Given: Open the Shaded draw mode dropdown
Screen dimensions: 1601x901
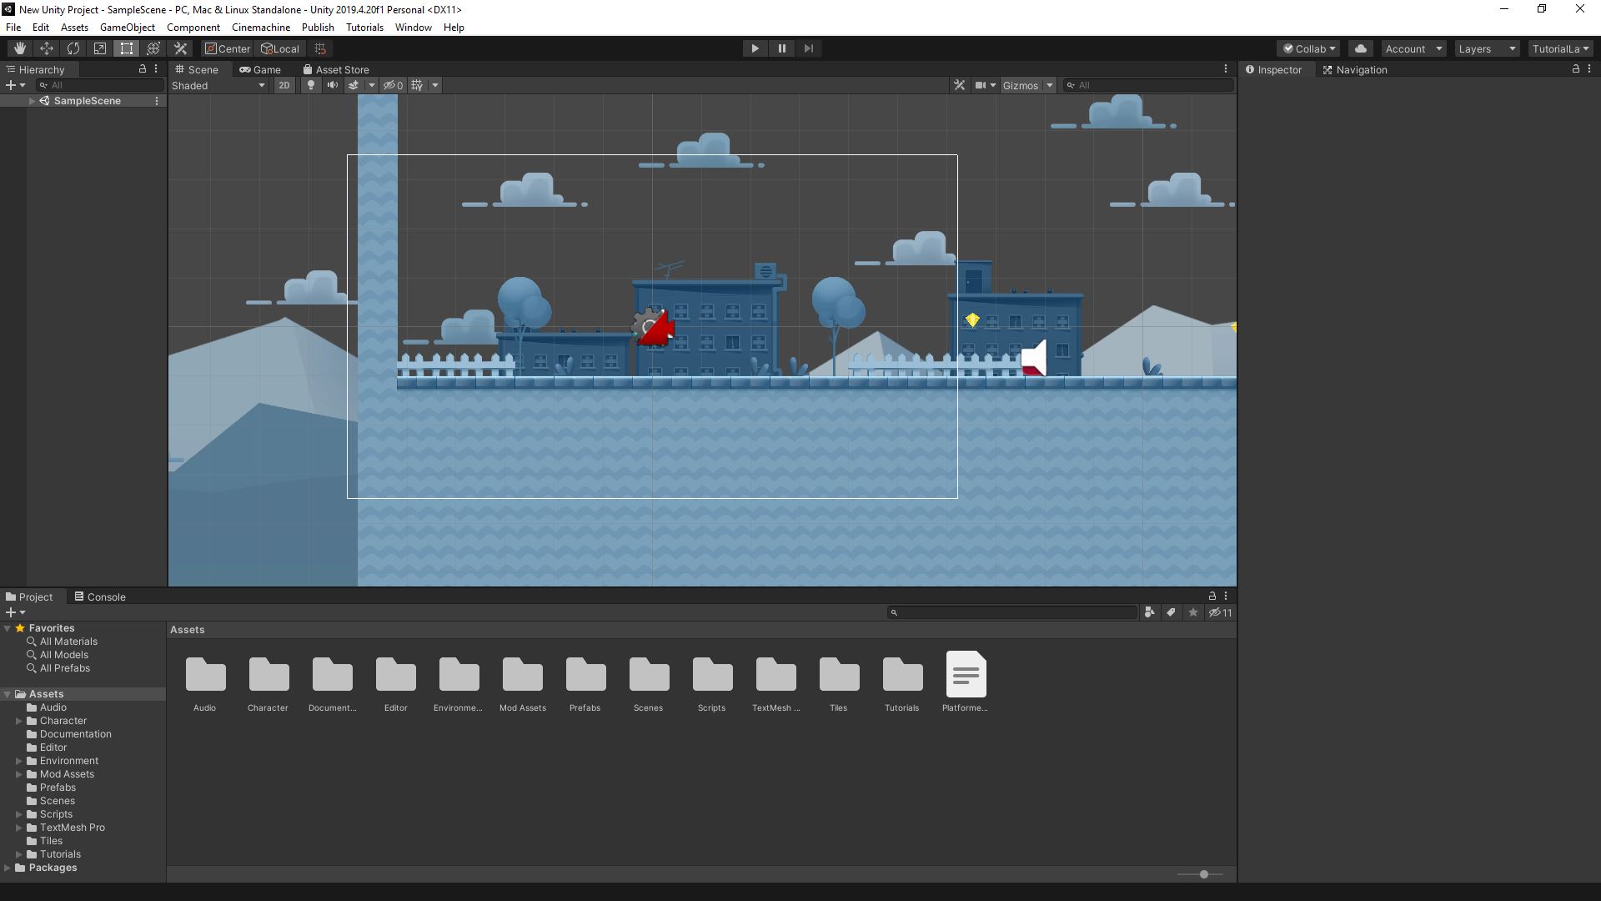Looking at the screenshot, I should [218, 85].
